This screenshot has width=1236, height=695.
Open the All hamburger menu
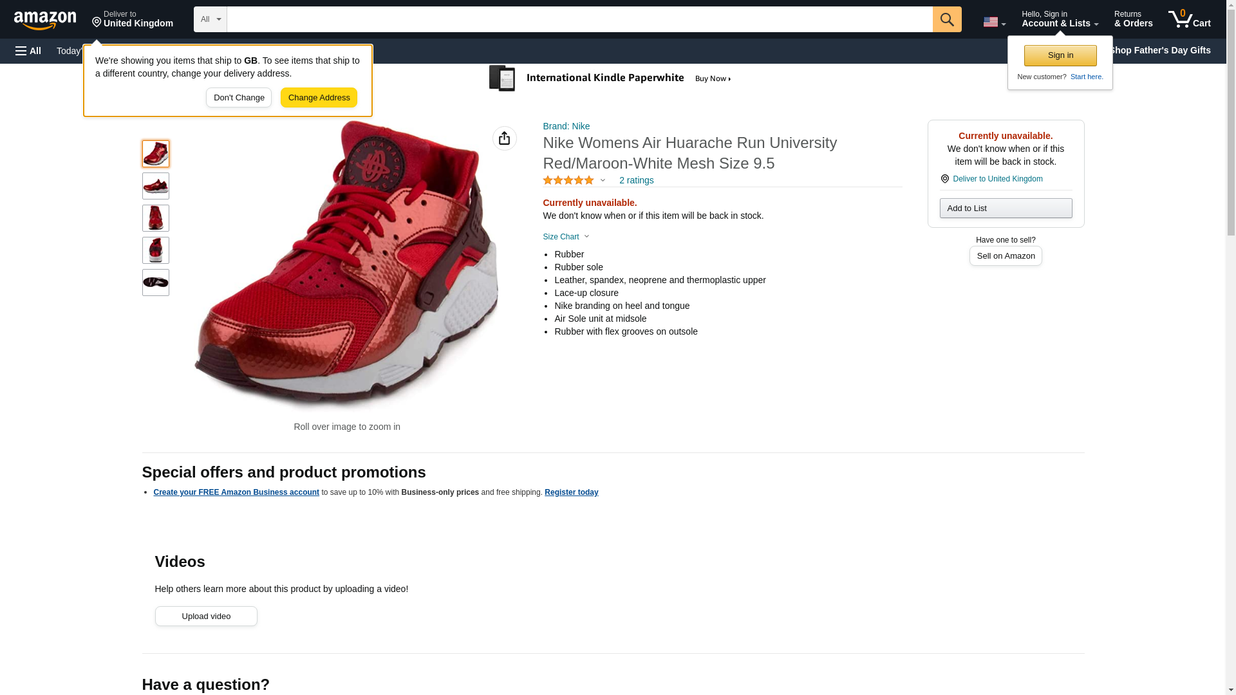(x=28, y=51)
